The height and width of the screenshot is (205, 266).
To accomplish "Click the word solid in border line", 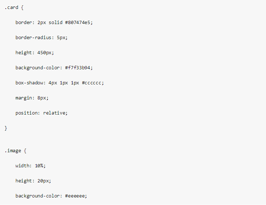I will pyautogui.click(x=56, y=22).
